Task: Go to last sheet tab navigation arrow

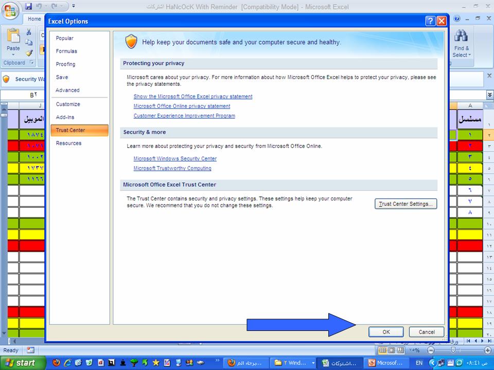Action: (x=489, y=341)
